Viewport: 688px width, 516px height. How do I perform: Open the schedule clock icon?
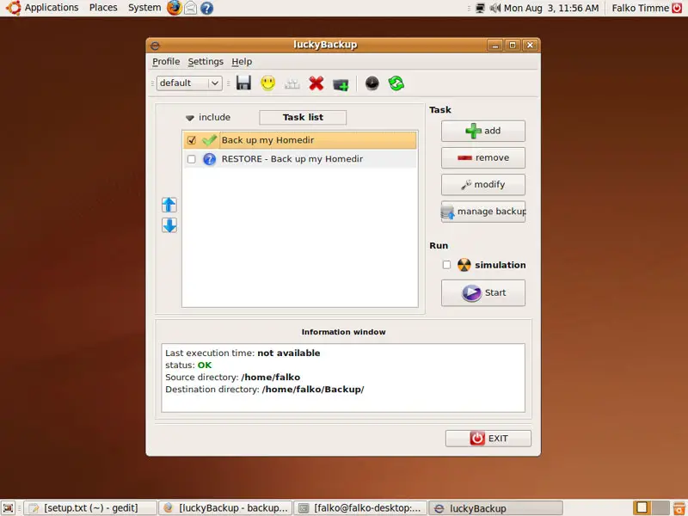(x=372, y=83)
